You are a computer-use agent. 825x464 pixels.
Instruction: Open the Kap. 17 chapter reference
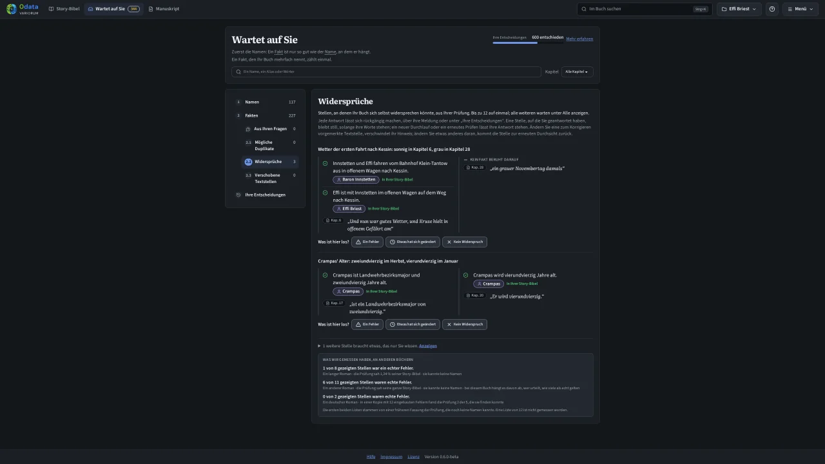click(x=335, y=303)
